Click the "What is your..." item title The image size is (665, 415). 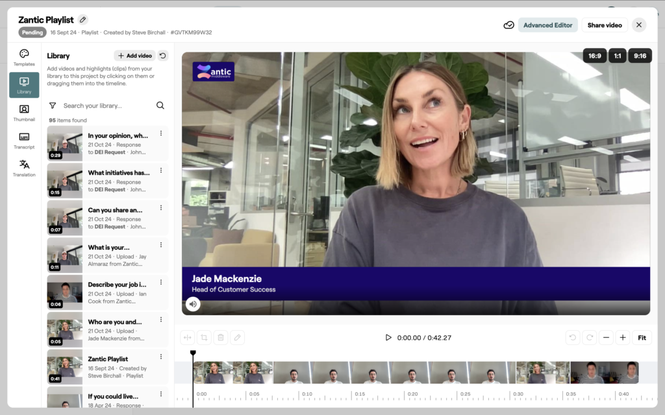[108, 247]
